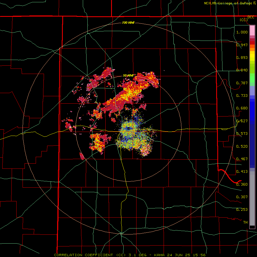Pick the bright green segment of the color bar
Screen dimensions: 257x257
(252, 78)
